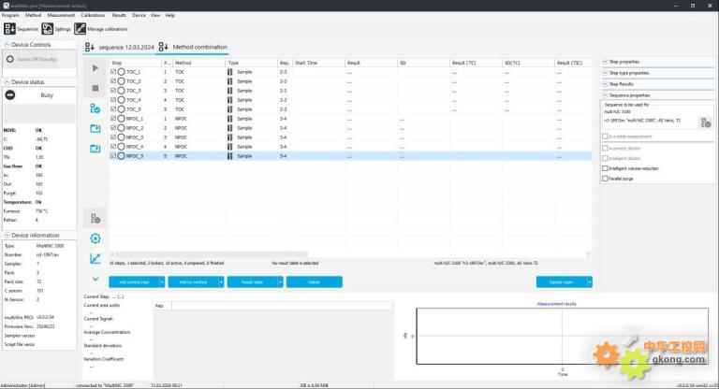Click the Sequences toolbar icon
Viewport: 719px width, 389px height.
pos(9,29)
